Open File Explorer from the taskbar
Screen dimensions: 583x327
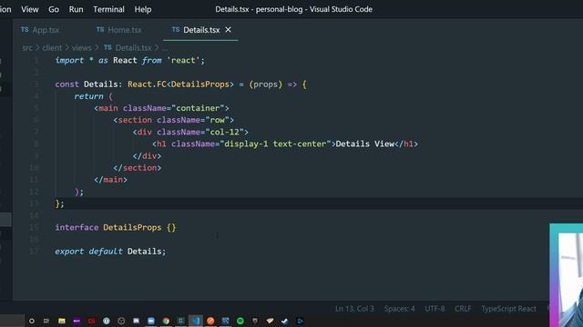tap(62, 321)
